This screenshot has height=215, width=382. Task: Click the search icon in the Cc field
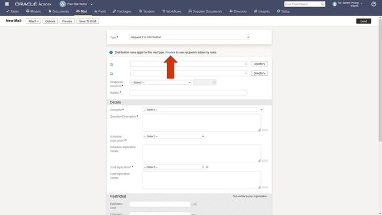(246, 73)
